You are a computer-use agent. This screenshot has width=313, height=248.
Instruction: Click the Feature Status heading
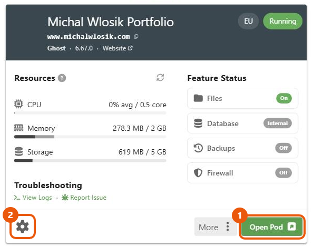[x=217, y=78]
